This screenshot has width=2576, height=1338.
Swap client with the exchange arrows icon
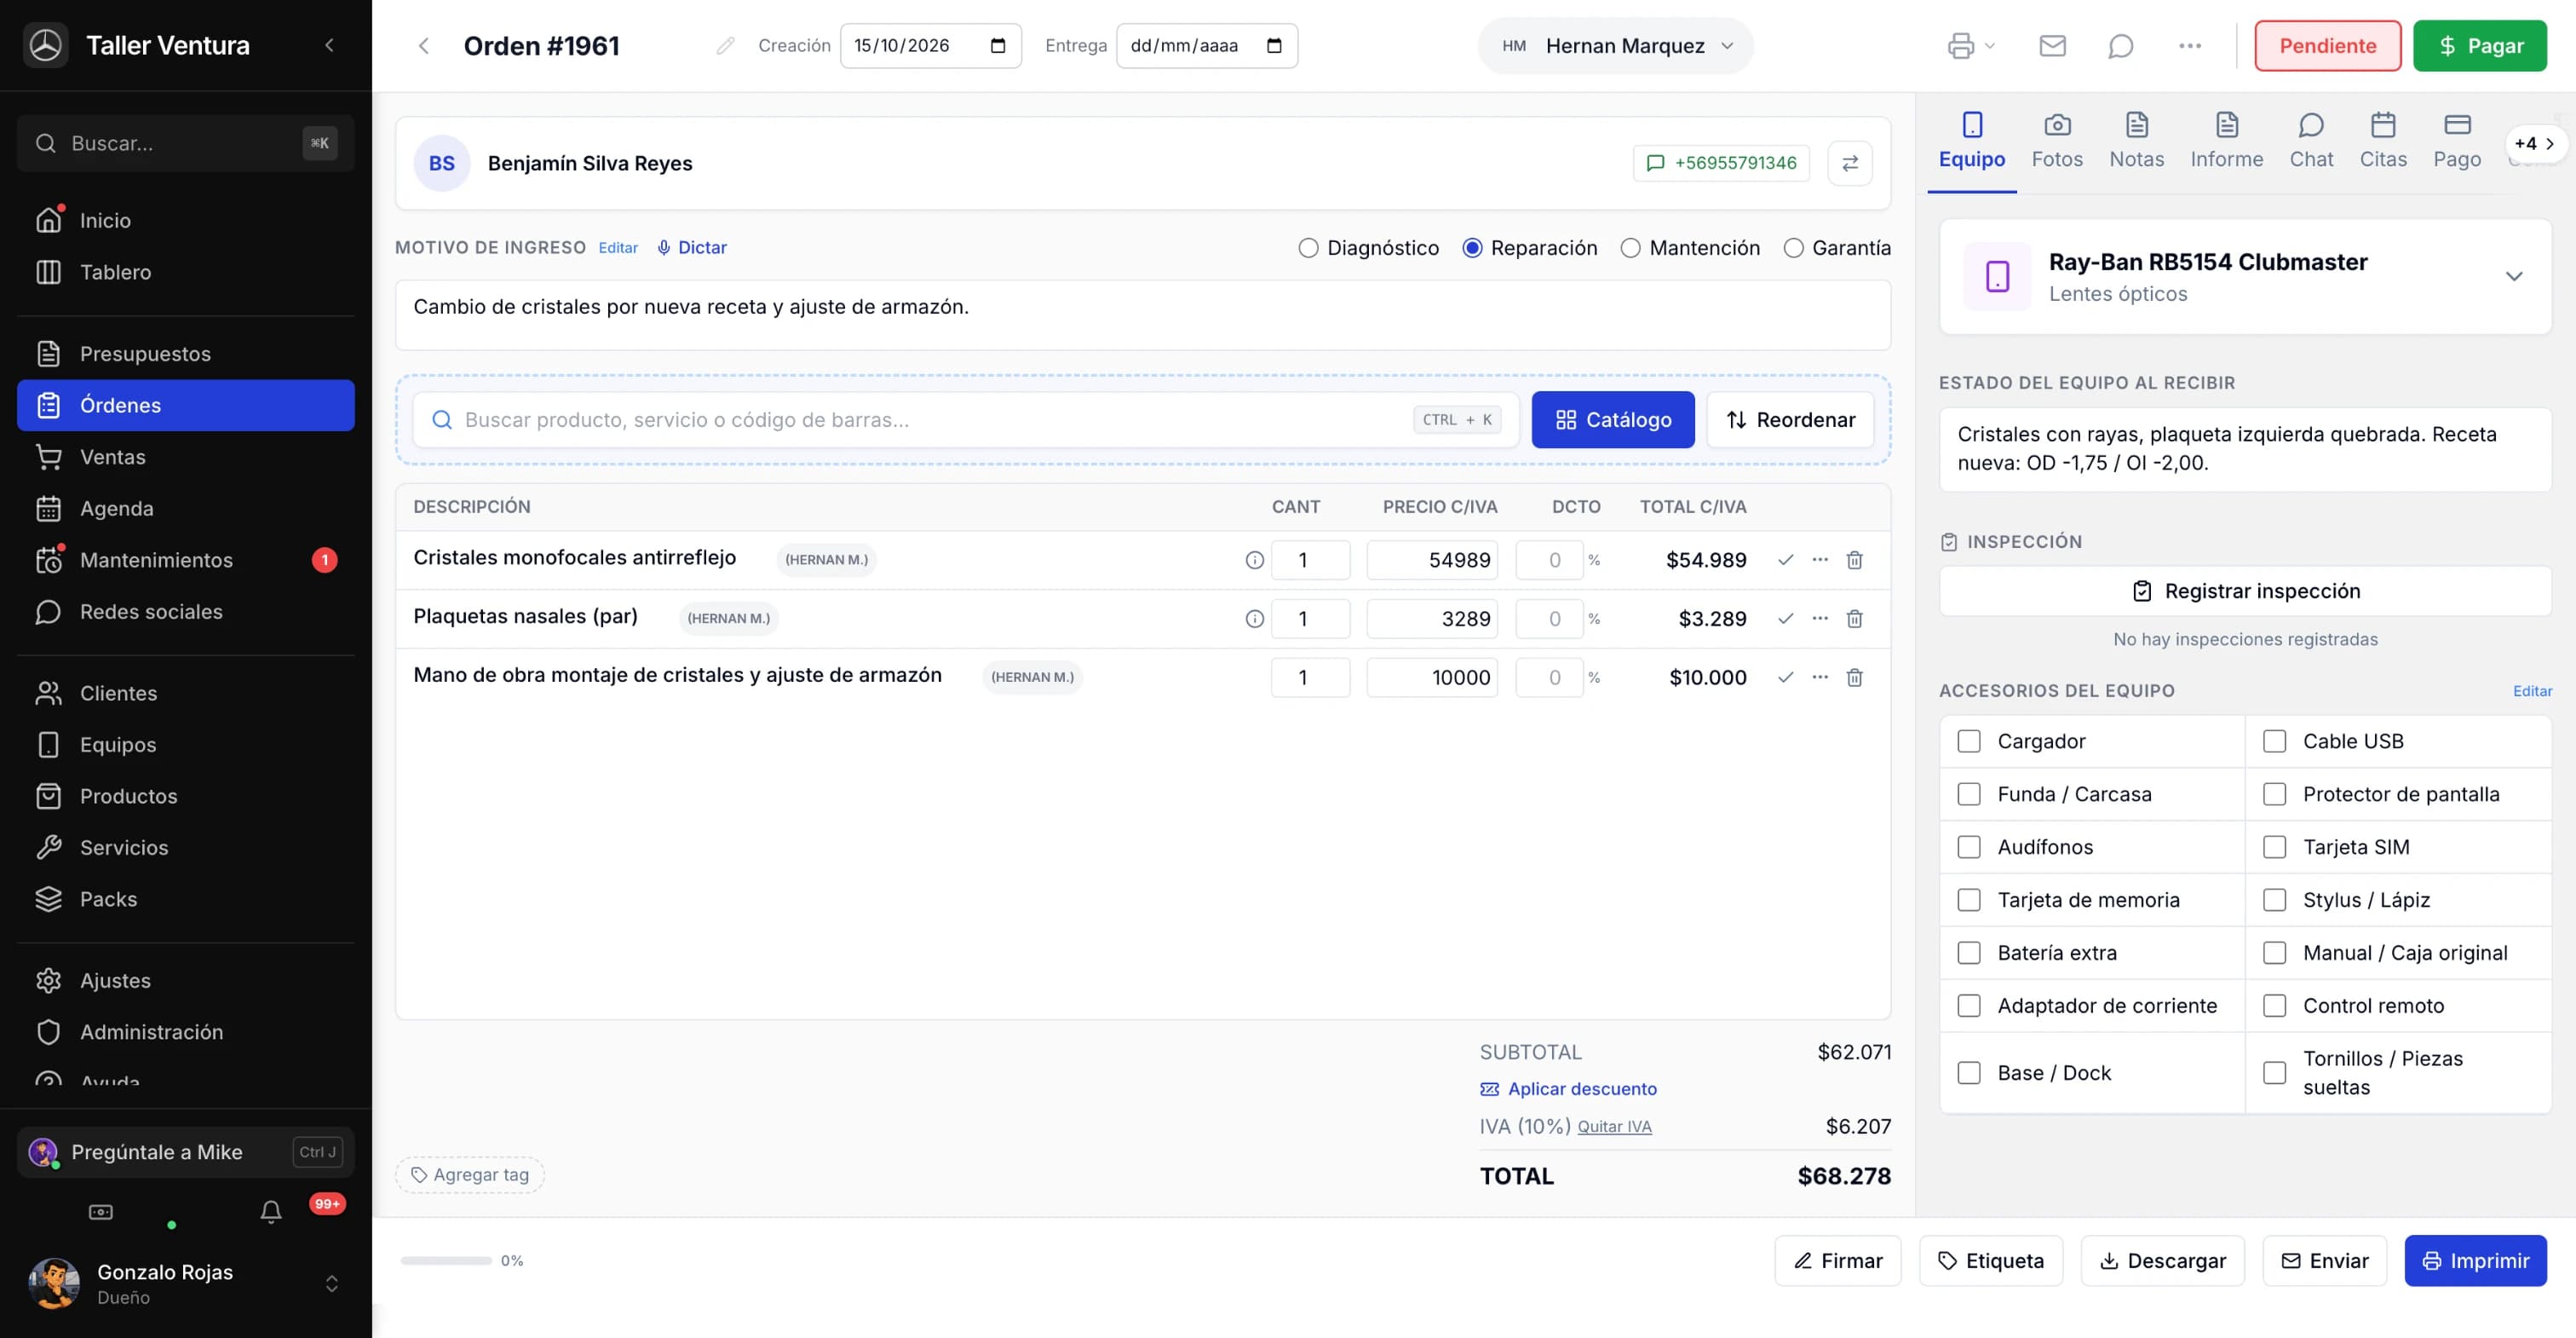click(x=1850, y=163)
